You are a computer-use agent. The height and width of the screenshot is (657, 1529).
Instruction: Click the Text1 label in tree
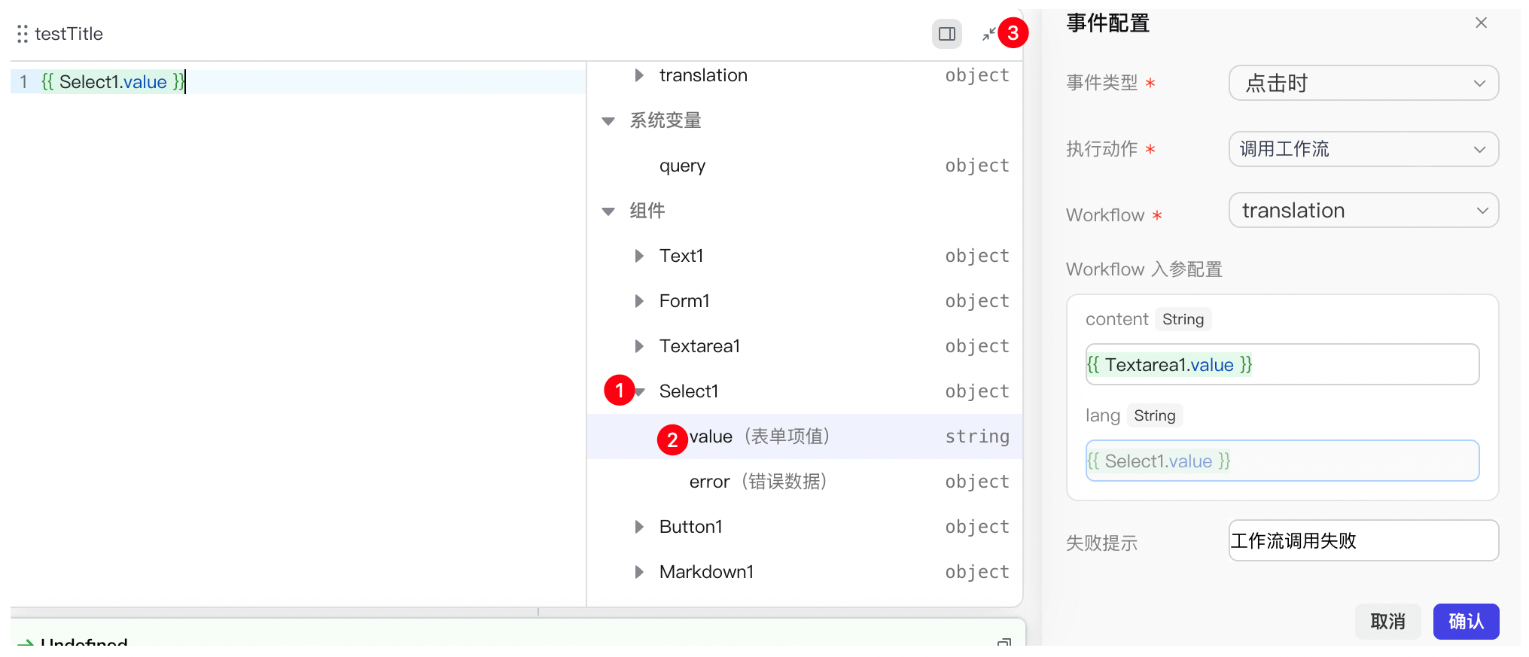click(x=681, y=256)
